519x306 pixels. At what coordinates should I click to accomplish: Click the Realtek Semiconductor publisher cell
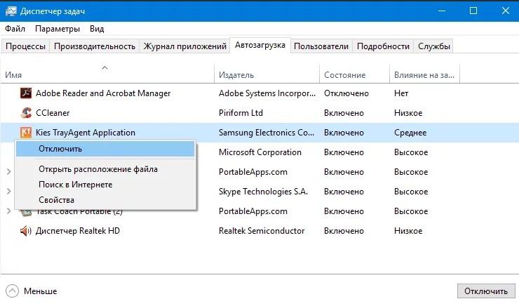click(x=262, y=230)
